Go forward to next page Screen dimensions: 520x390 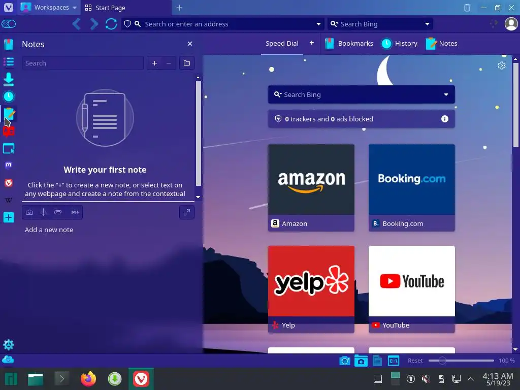coord(94,24)
